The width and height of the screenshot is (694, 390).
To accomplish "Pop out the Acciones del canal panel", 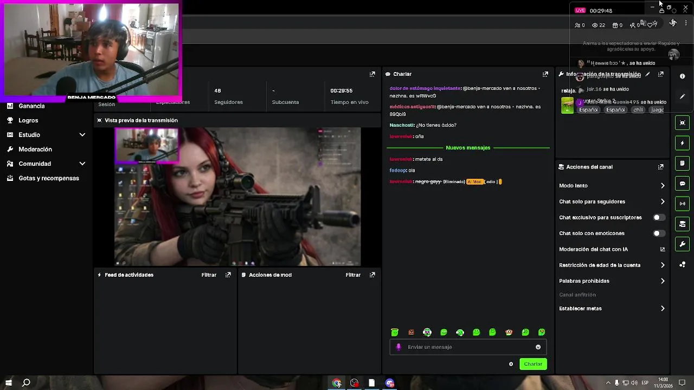I will (661, 167).
